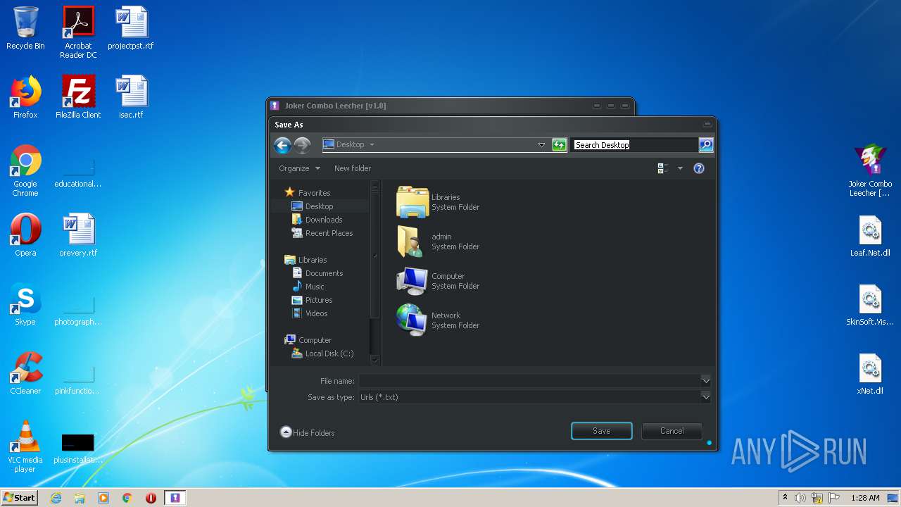Open Windows Explorer from taskbar
The height and width of the screenshot is (507, 901).
pyautogui.click(x=80, y=498)
